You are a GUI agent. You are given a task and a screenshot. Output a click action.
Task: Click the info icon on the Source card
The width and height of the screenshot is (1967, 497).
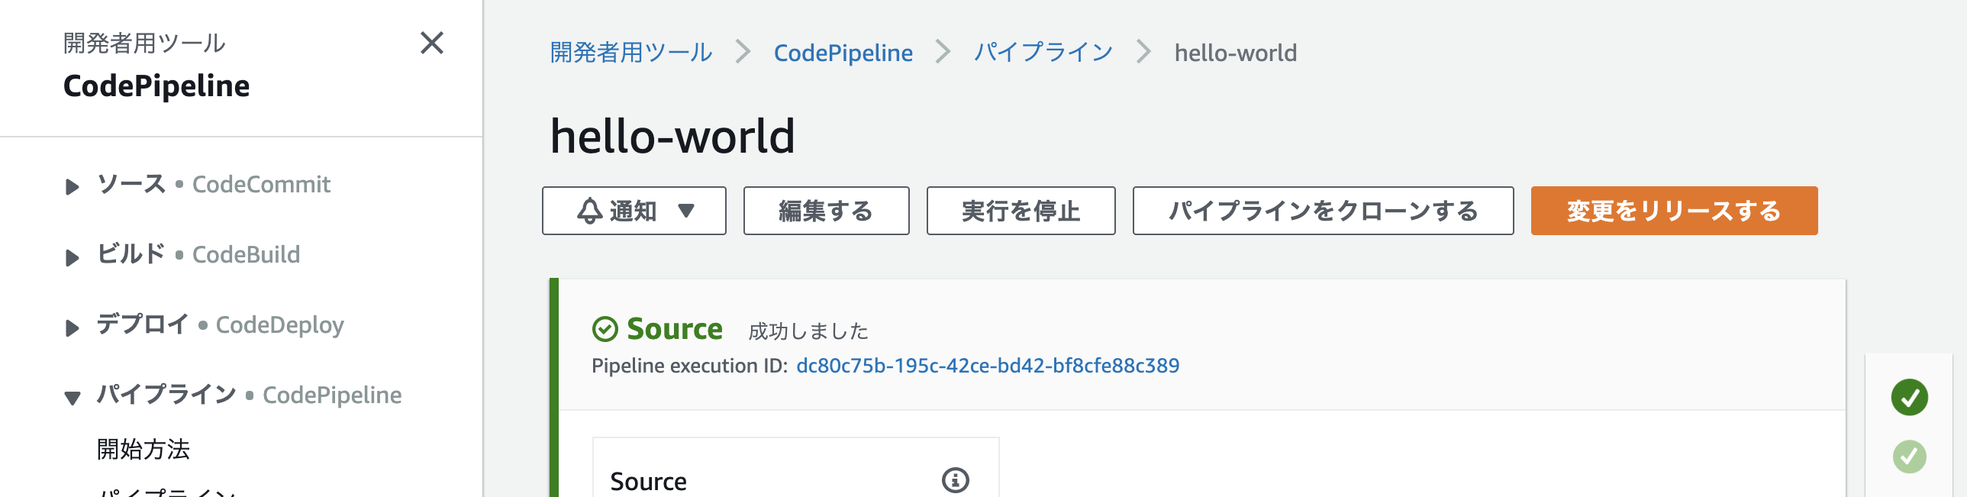954,481
